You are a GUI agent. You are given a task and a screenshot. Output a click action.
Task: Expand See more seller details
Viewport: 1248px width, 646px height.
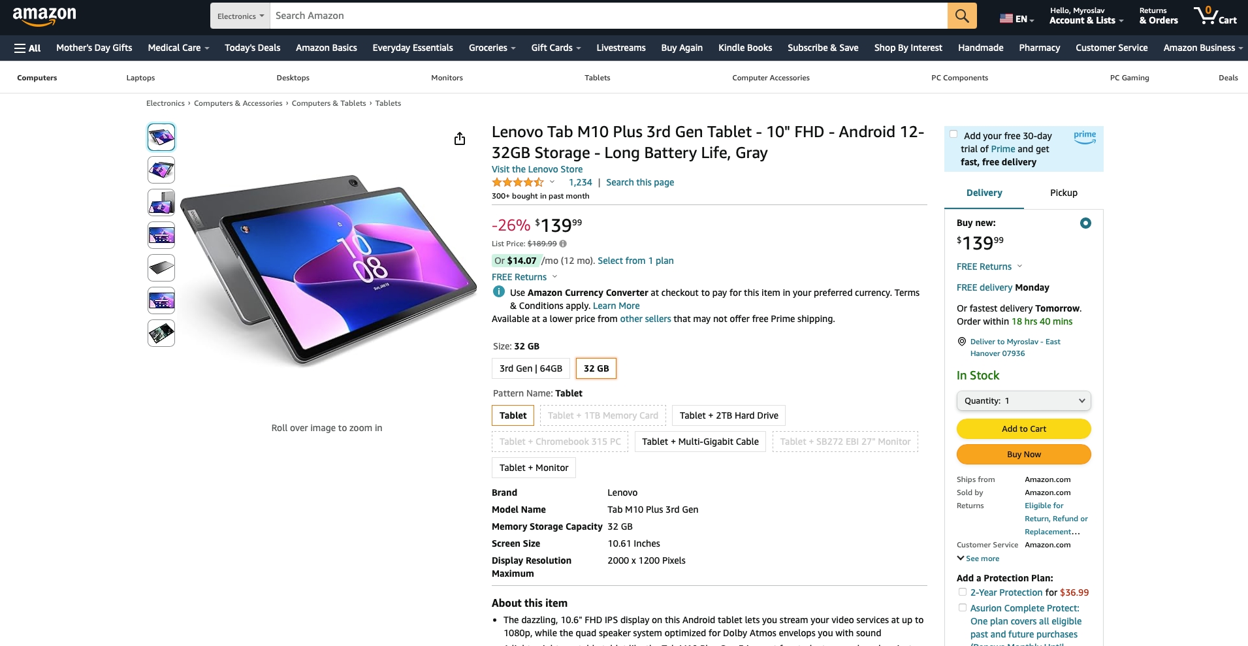[x=978, y=558]
